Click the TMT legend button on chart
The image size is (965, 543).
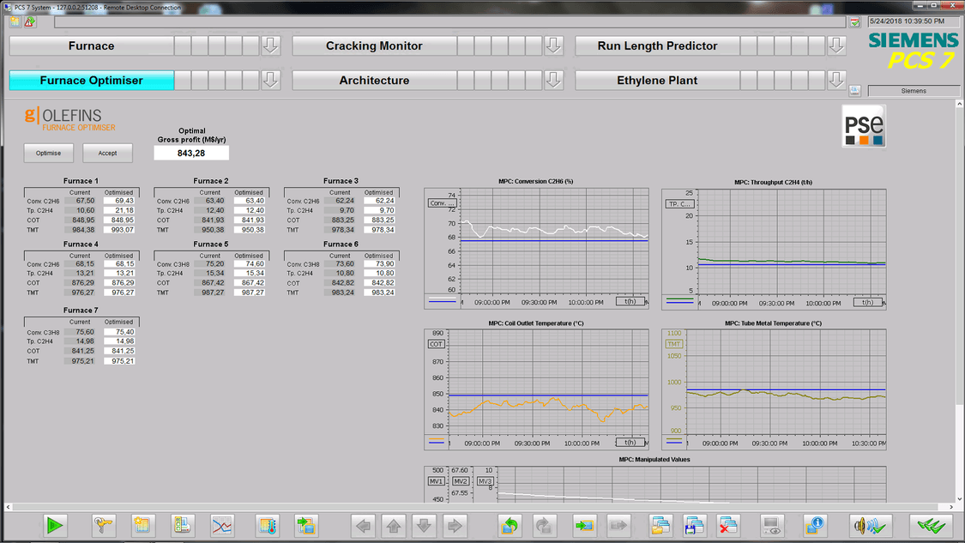674,344
